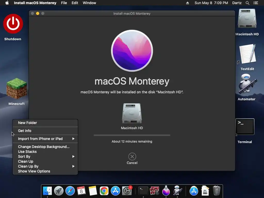
Task: Open the Install macOS Monterey app menu
Action: pos(35,3)
